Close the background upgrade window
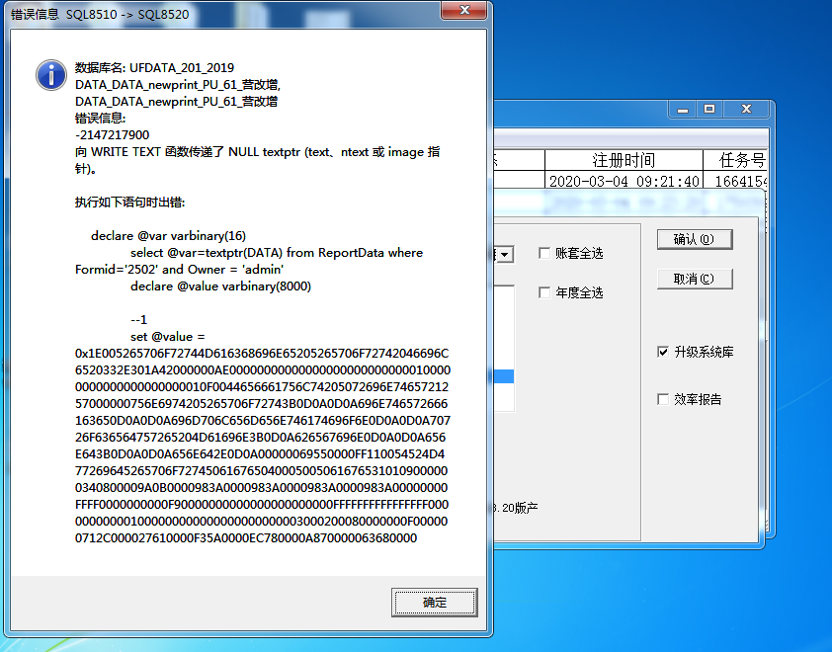The height and width of the screenshot is (652, 832). (746, 110)
